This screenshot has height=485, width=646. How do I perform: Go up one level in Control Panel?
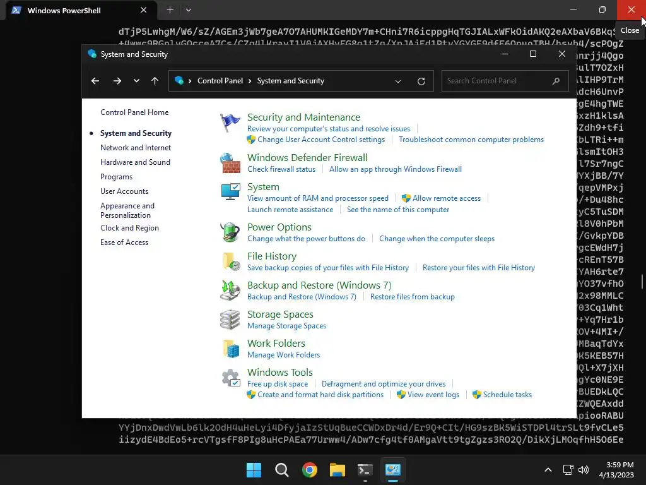pyautogui.click(x=155, y=81)
